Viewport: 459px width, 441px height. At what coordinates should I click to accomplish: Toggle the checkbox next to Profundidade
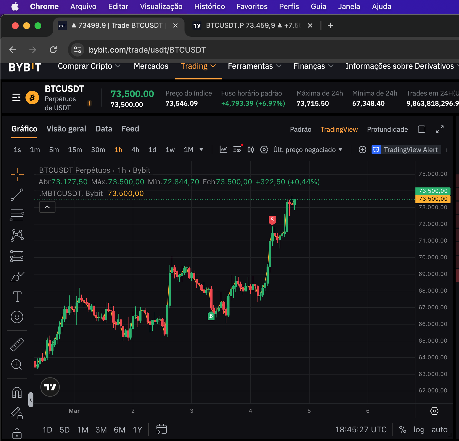pos(422,129)
